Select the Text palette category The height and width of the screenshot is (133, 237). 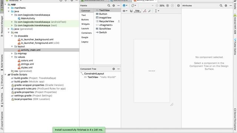point(84,15)
